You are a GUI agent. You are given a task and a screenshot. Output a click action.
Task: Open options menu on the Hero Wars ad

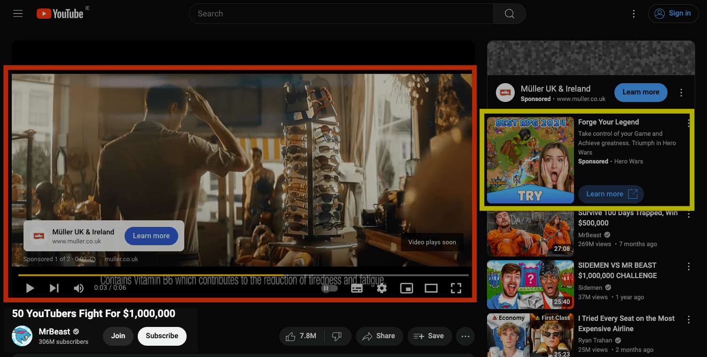coord(689,123)
